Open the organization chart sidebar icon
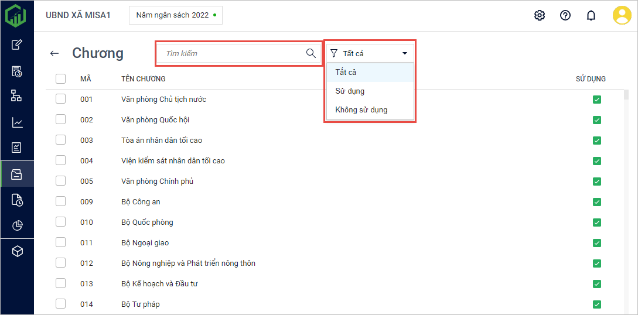The width and height of the screenshot is (638, 315). click(17, 96)
